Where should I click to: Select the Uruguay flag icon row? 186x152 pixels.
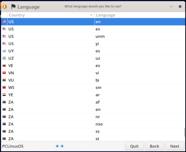tap(93, 51)
